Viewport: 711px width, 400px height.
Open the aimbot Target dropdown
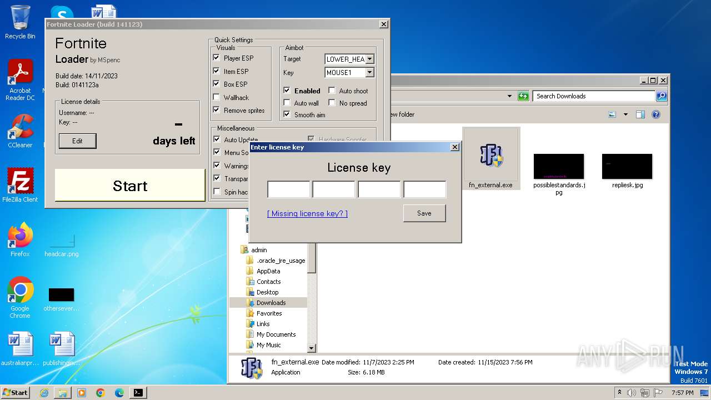(x=370, y=59)
